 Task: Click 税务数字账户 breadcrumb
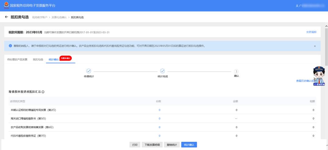point(39,17)
